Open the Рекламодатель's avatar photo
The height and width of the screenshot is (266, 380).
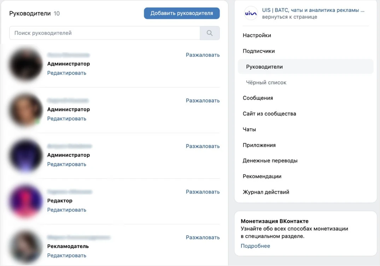(x=25, y=247)
